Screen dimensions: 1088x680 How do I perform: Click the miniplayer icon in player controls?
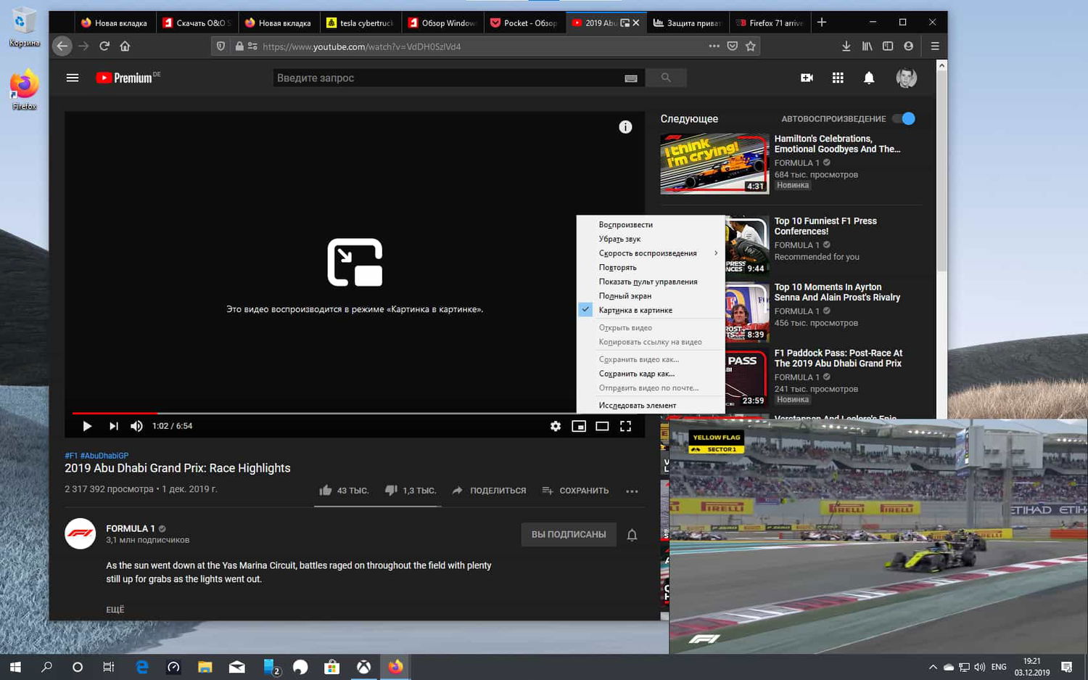(x=579, y=426)
